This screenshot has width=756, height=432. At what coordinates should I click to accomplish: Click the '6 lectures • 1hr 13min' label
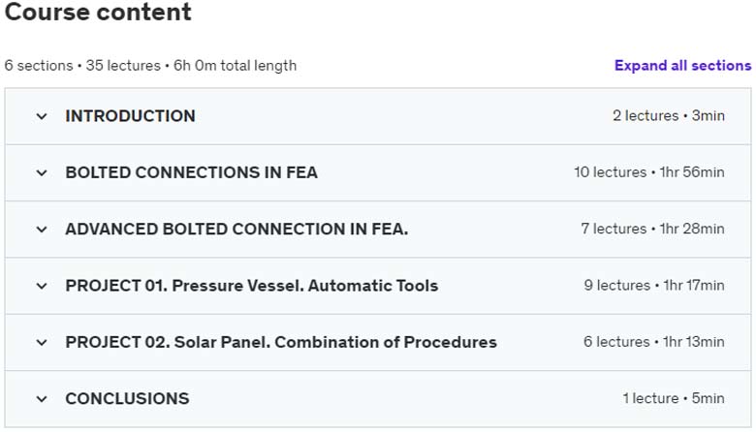pos(654,343)
